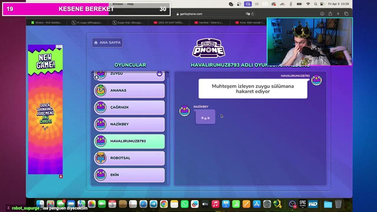The height and width of the screenshot is (212, 377).
Task: Click the crown icon on ZUYGU's row
Action: pos(159,74)
